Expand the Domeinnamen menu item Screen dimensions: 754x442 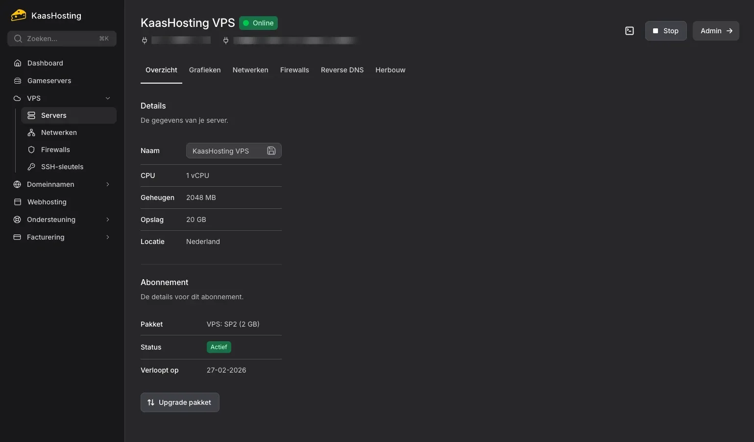(108, 184)
